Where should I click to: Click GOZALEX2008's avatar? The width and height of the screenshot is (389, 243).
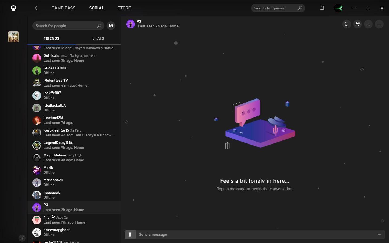pyautogui.click(x=37, y=70)
